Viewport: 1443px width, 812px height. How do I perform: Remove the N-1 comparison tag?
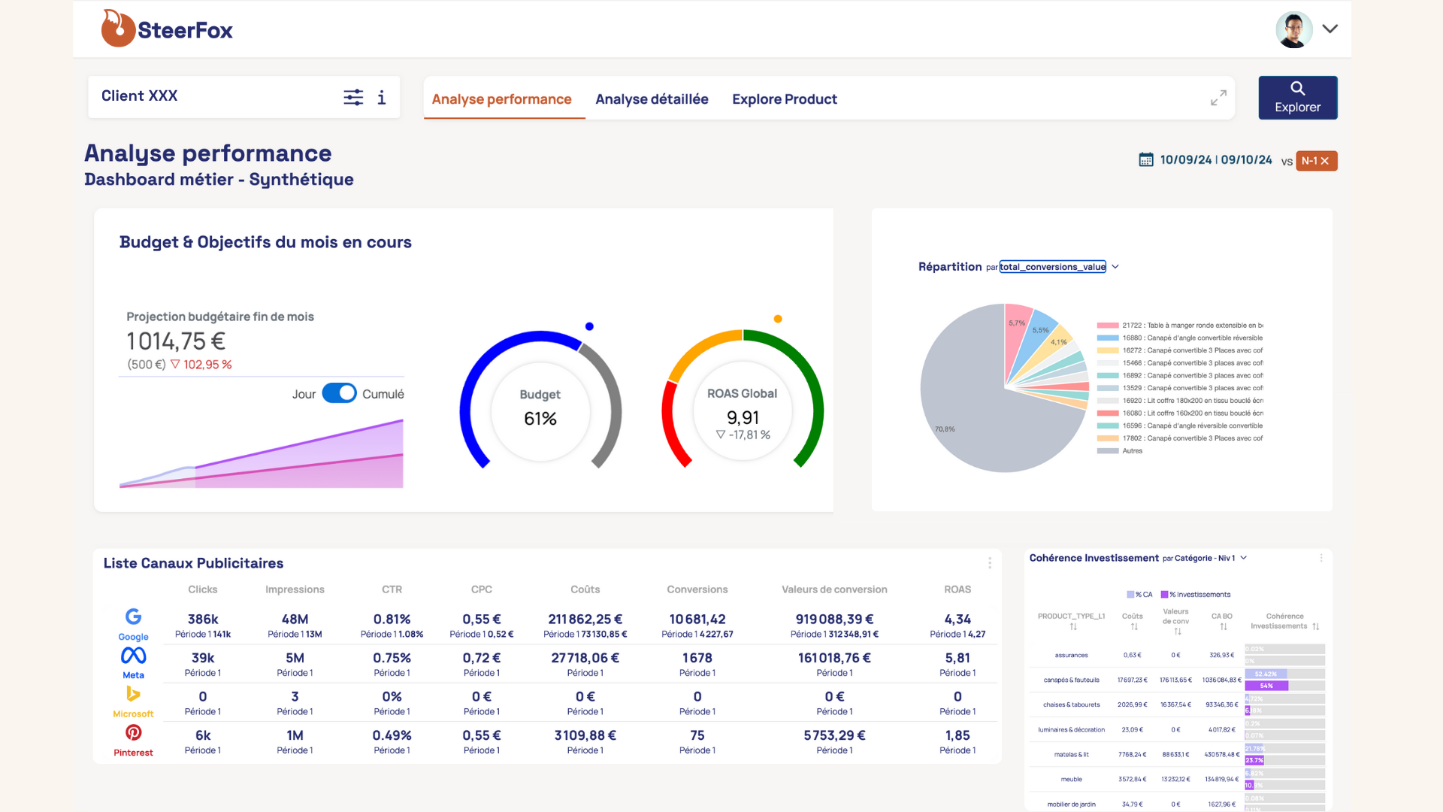point(1325,161)
